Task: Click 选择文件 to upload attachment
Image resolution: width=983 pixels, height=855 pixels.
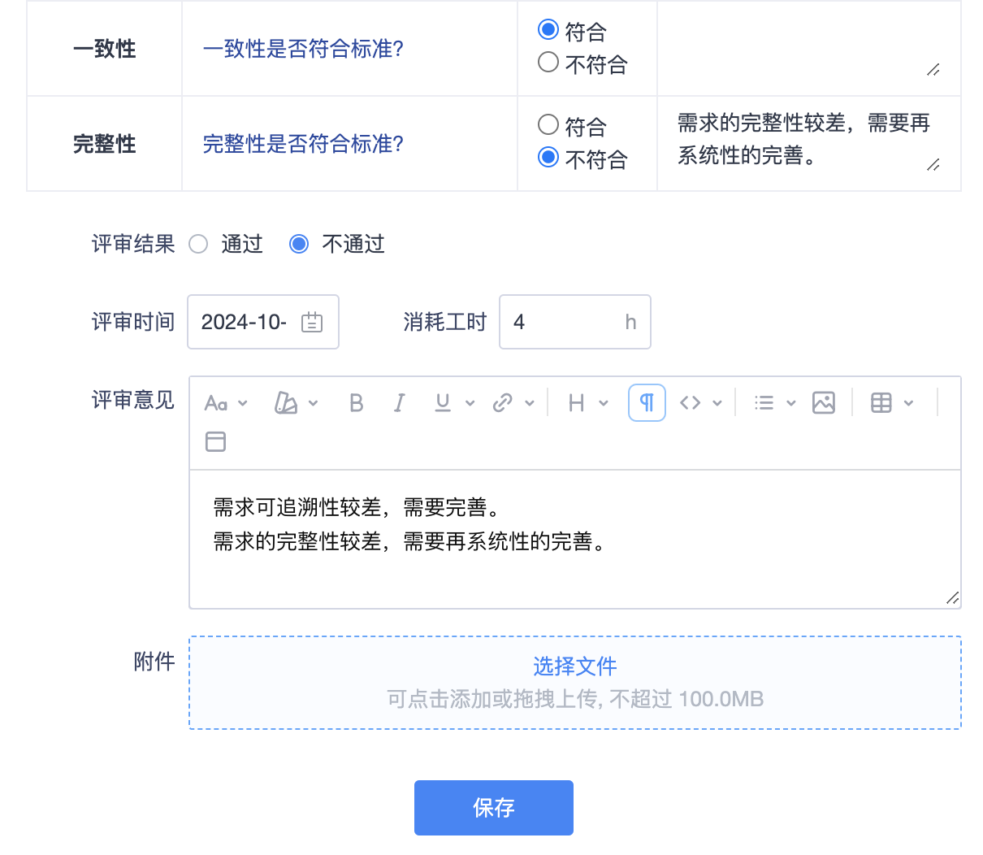Action: (x=574, y=666)
